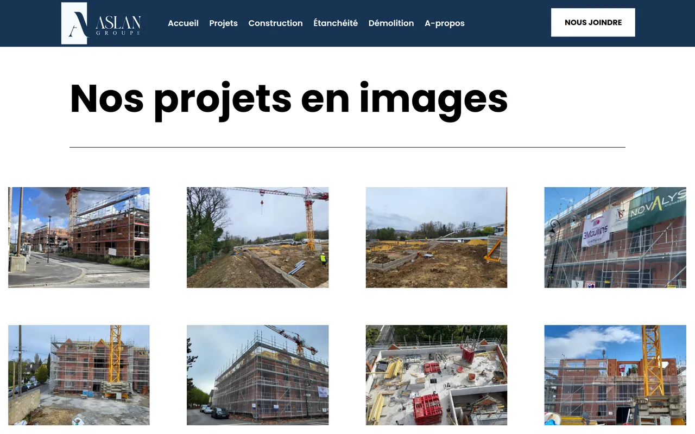View the photo with the Novalys banner

pos(615,237)
